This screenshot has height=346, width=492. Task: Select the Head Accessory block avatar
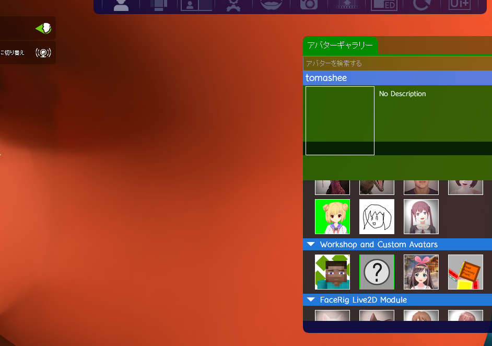465,272
